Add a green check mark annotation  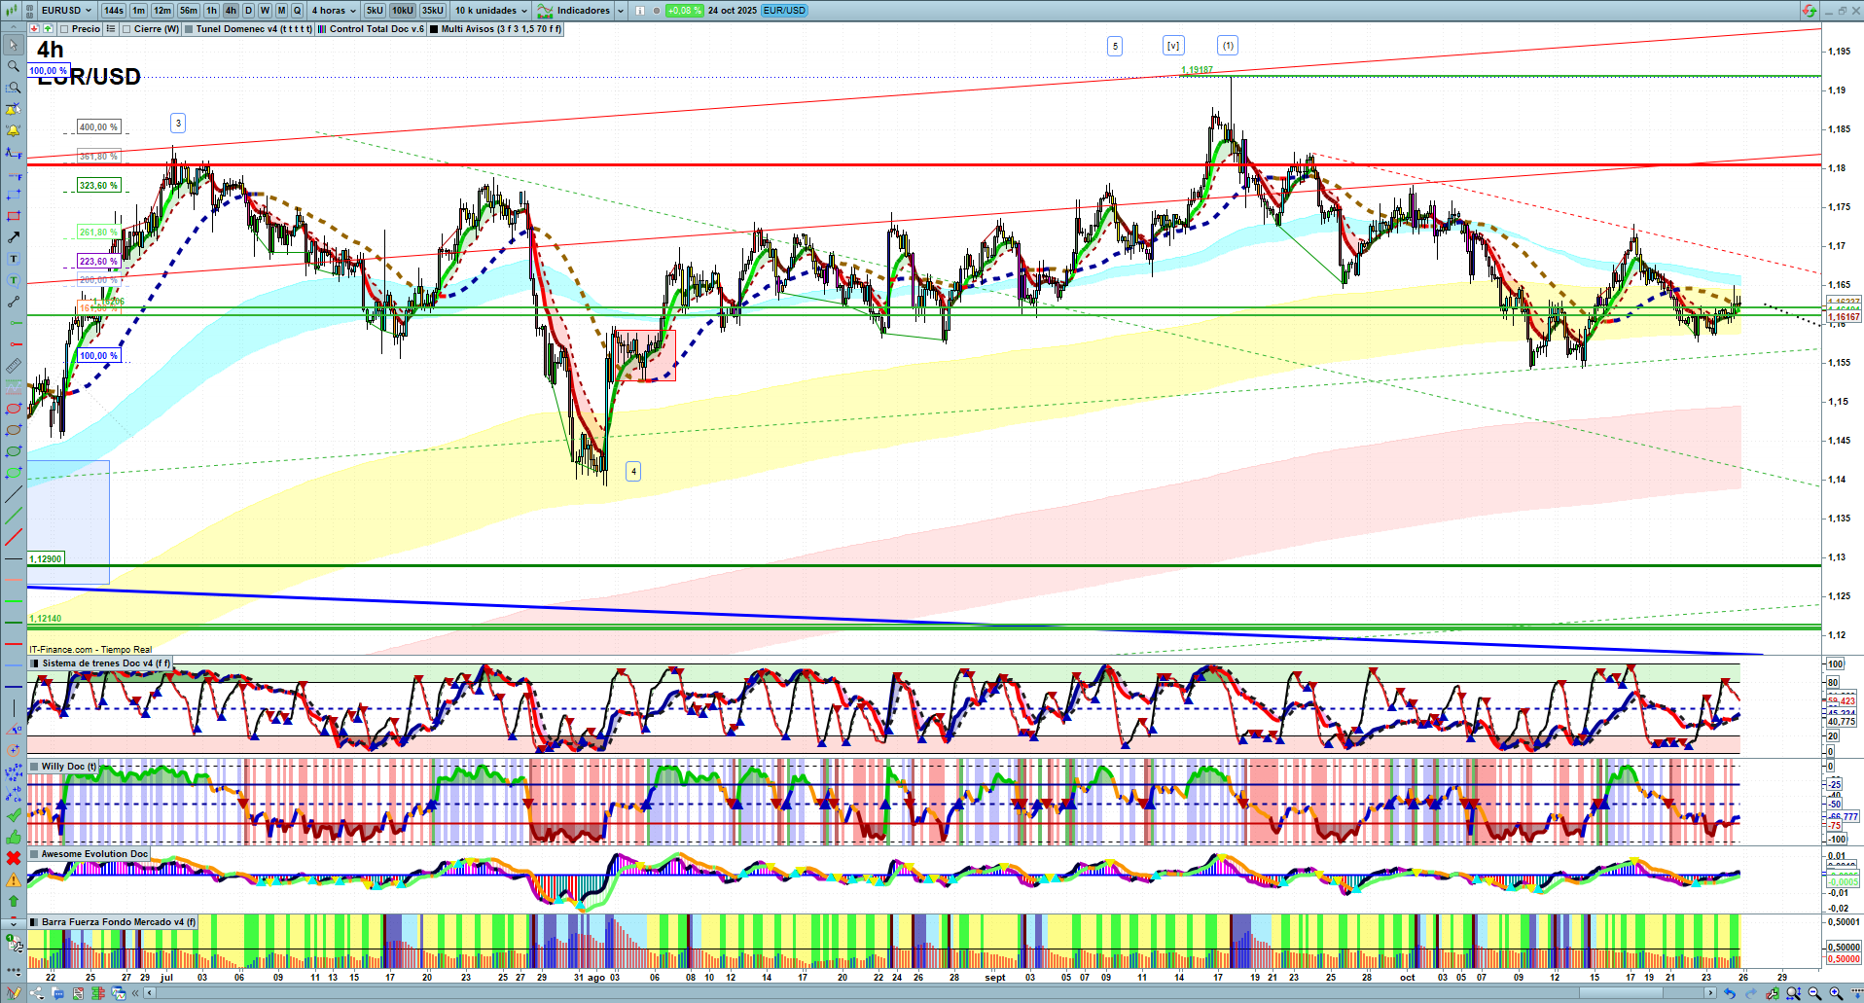(x=14, y=815)
